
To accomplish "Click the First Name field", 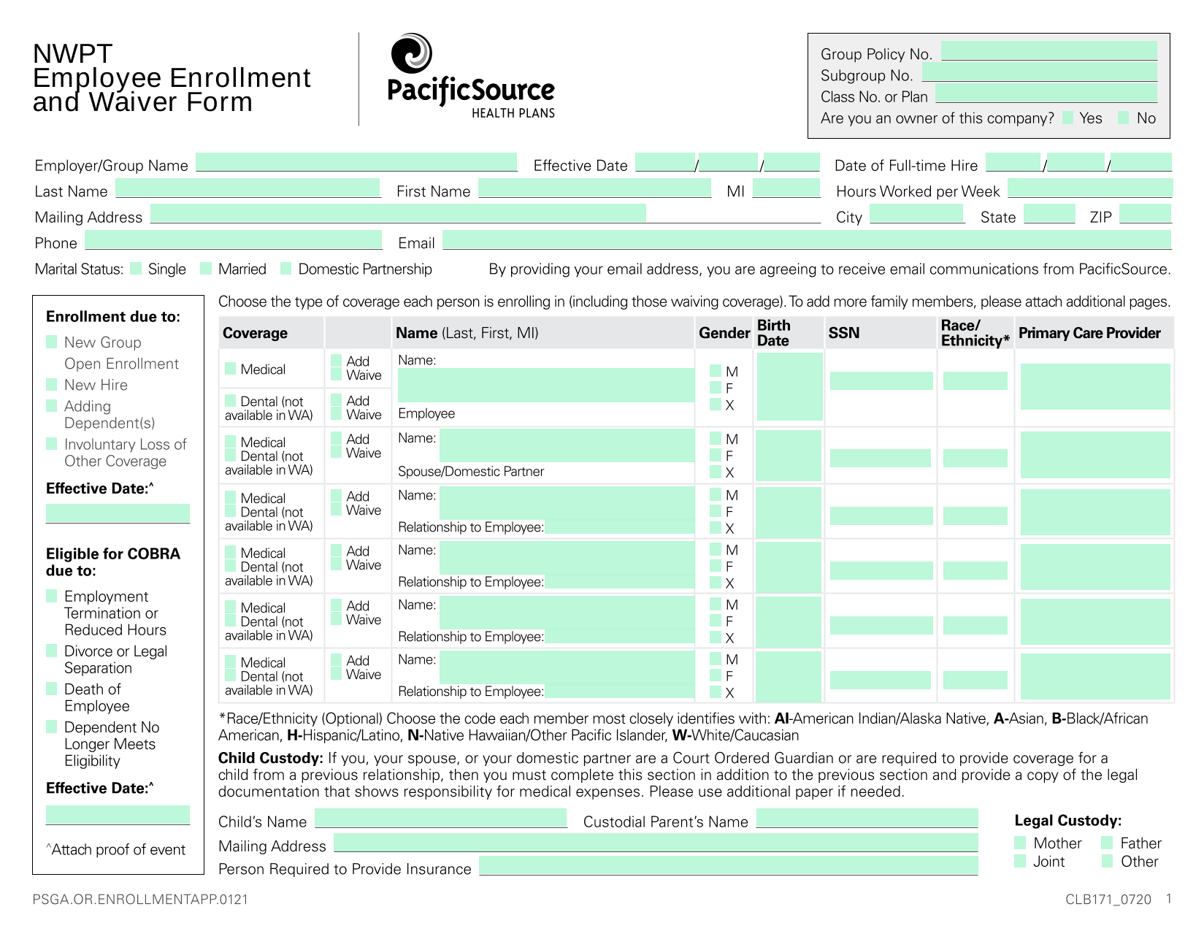I will point(594,188).
